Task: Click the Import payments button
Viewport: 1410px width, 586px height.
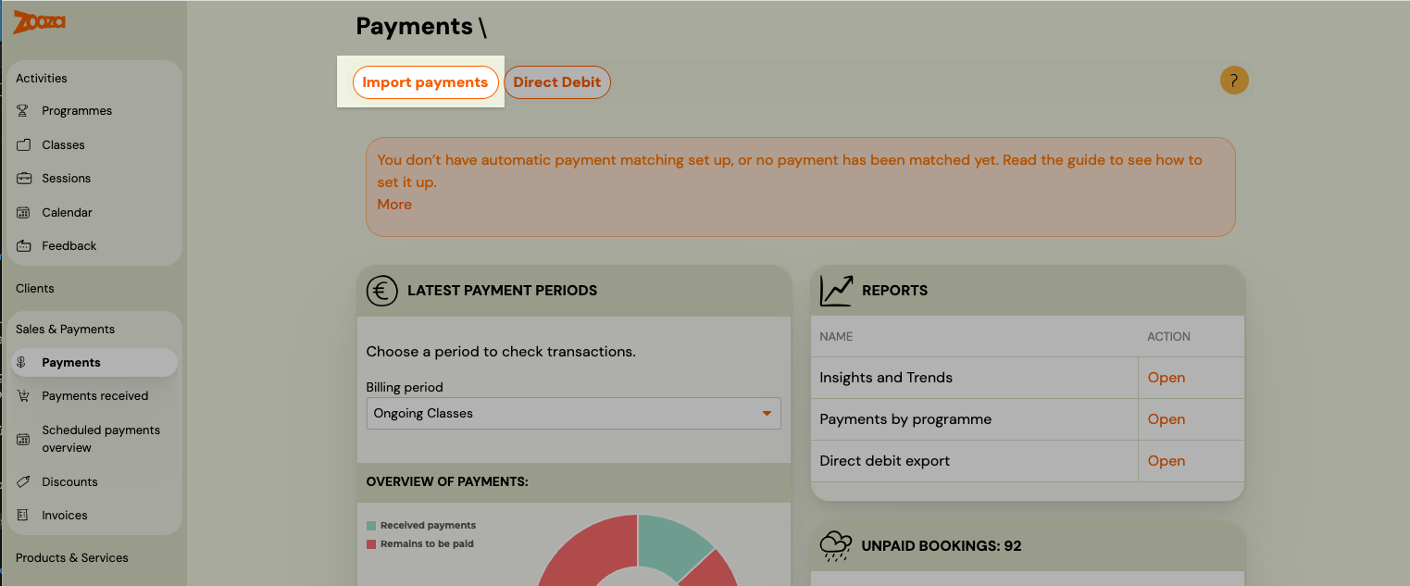Action: [x=425, y=81]
